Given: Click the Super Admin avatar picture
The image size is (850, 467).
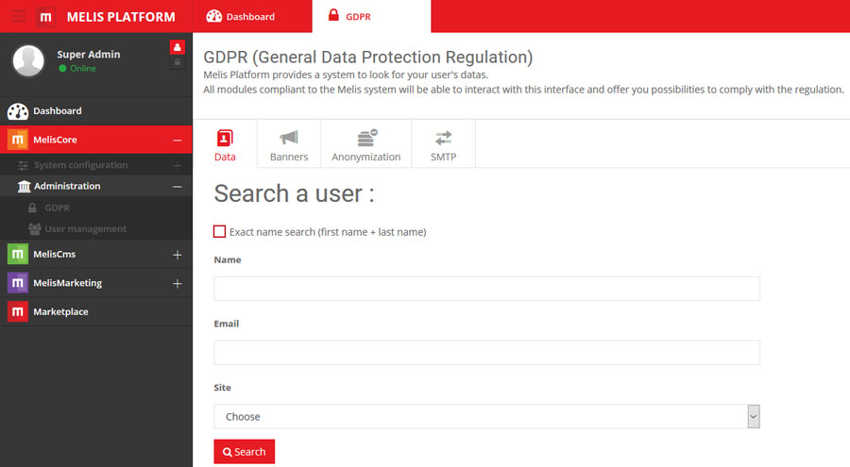Looking at the screenshot, I should coord(28,60).
